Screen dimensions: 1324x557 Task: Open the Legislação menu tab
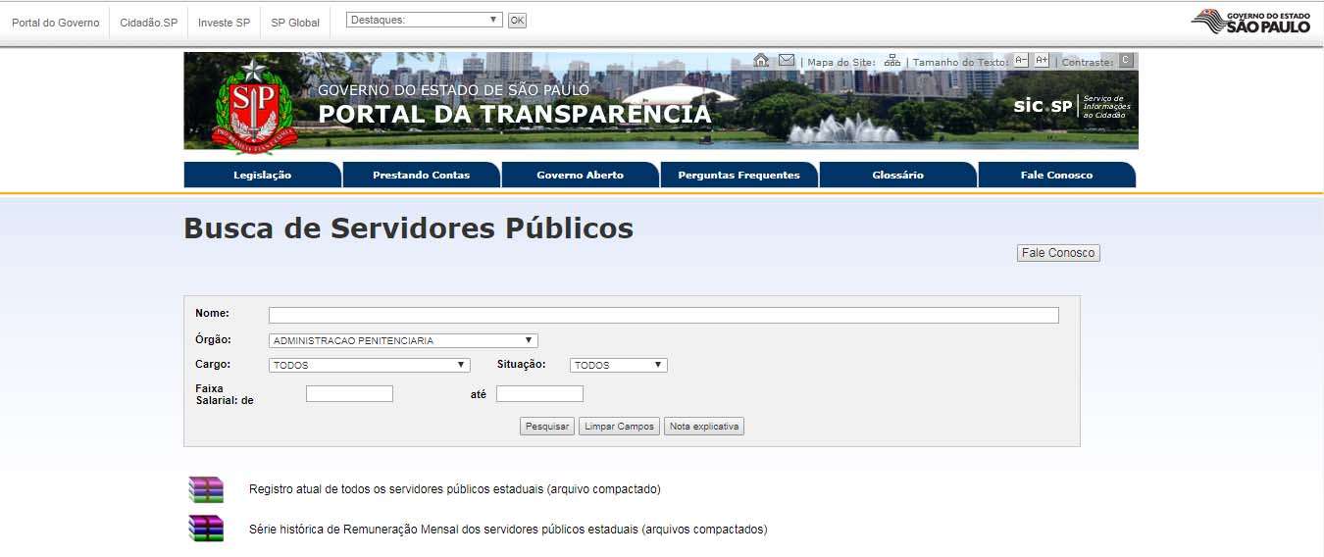[262, 176]
